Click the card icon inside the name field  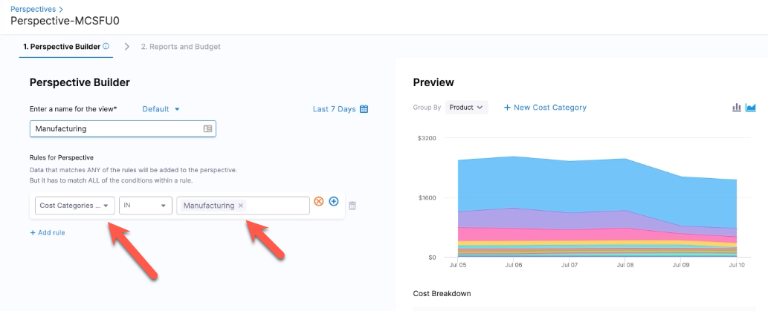point(207,128)
